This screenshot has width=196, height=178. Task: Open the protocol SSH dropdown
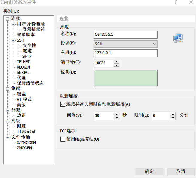tap(125, 44)
